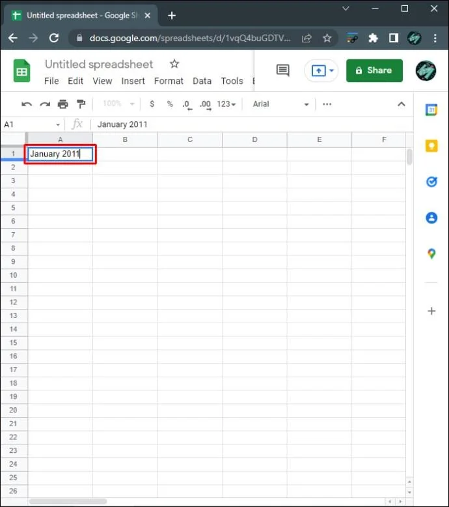Click the undo icon in toolbar
The image size is (449, 507).
[27, 104]
